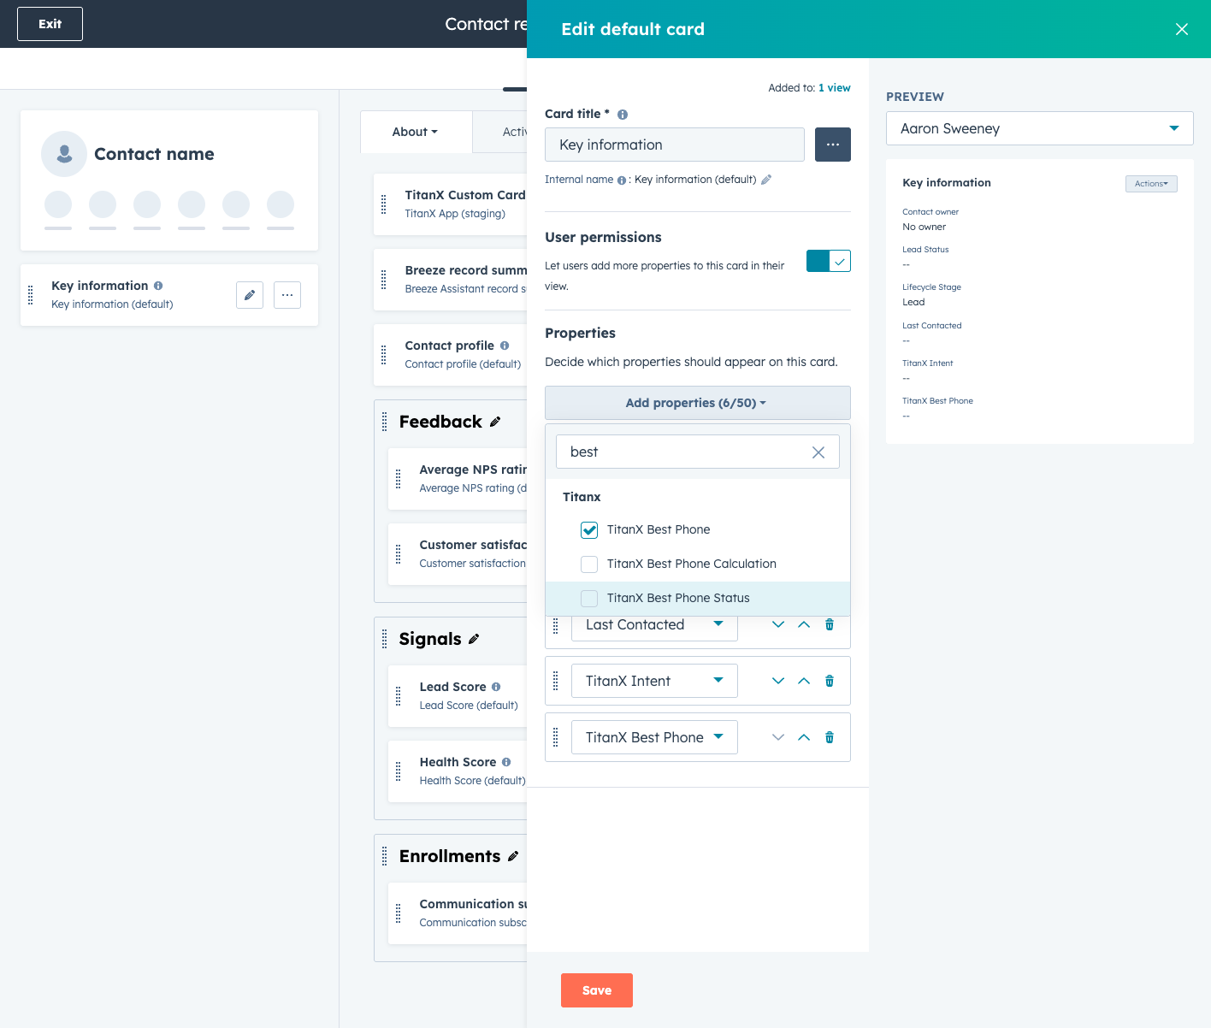The image size is (1211, 1028).
Task: Move Last Contacted property down
Action: [778, 624]
